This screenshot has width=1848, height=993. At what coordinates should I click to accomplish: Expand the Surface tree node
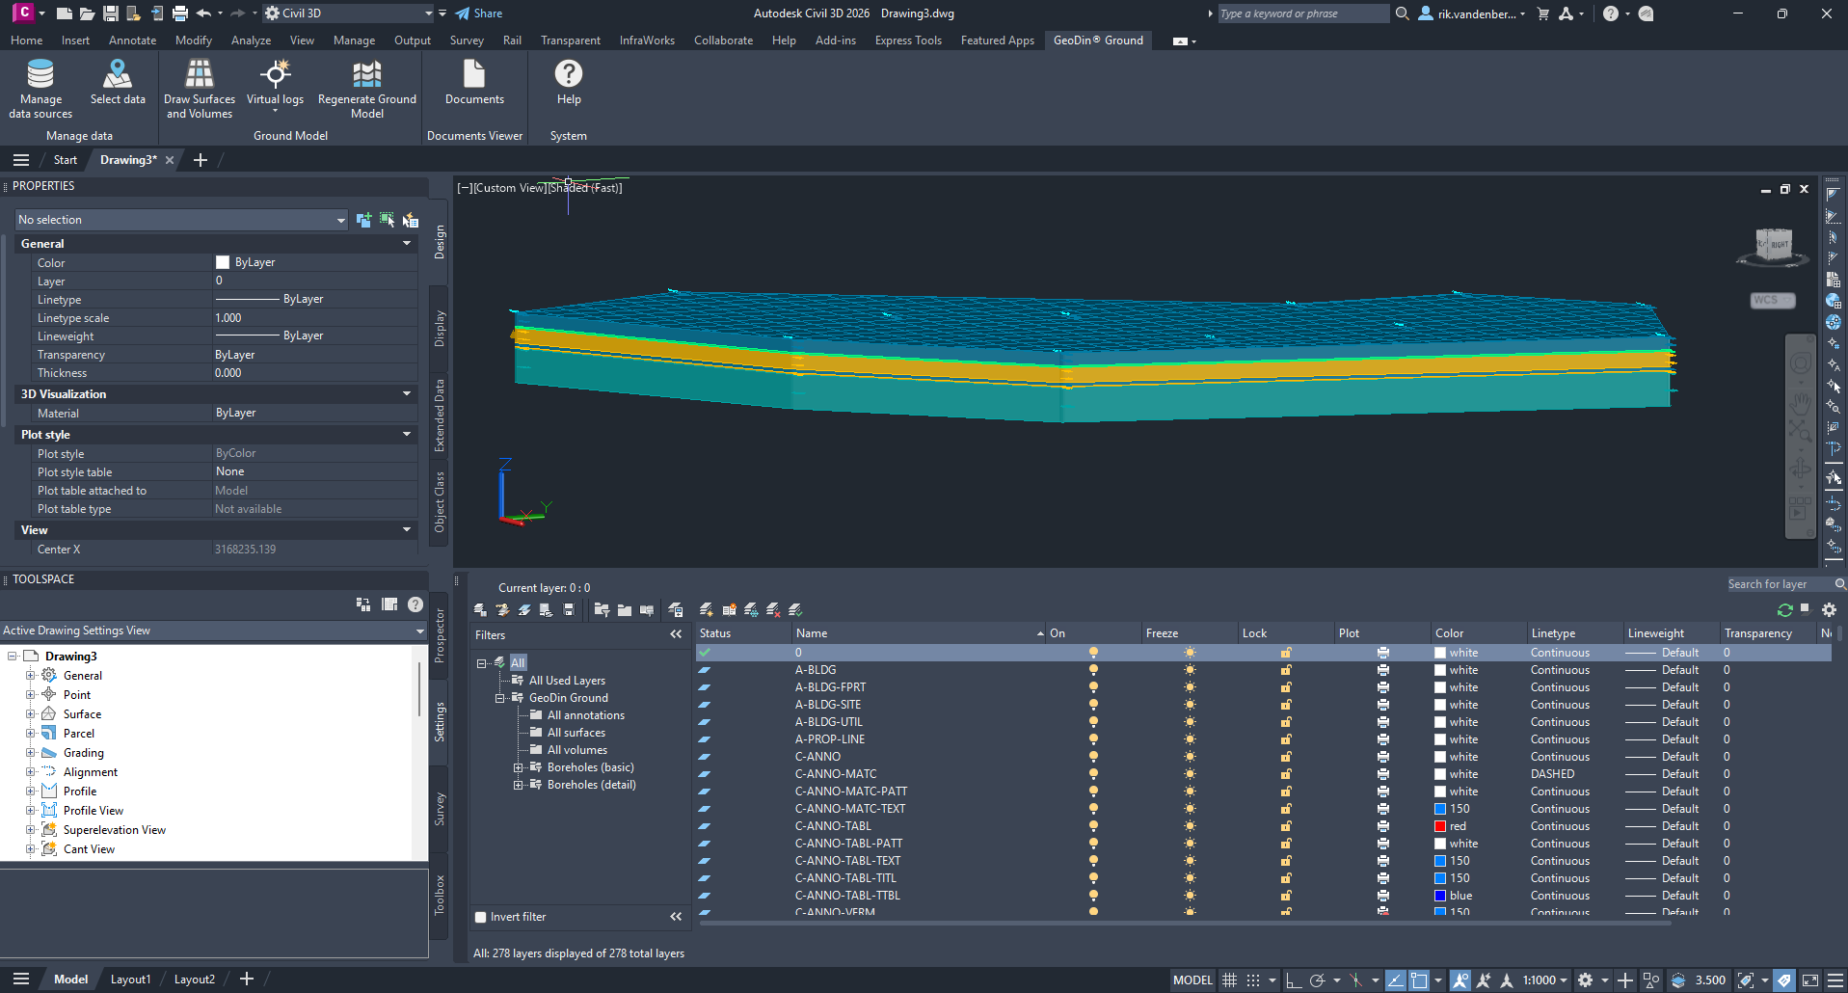click(31, 714)
